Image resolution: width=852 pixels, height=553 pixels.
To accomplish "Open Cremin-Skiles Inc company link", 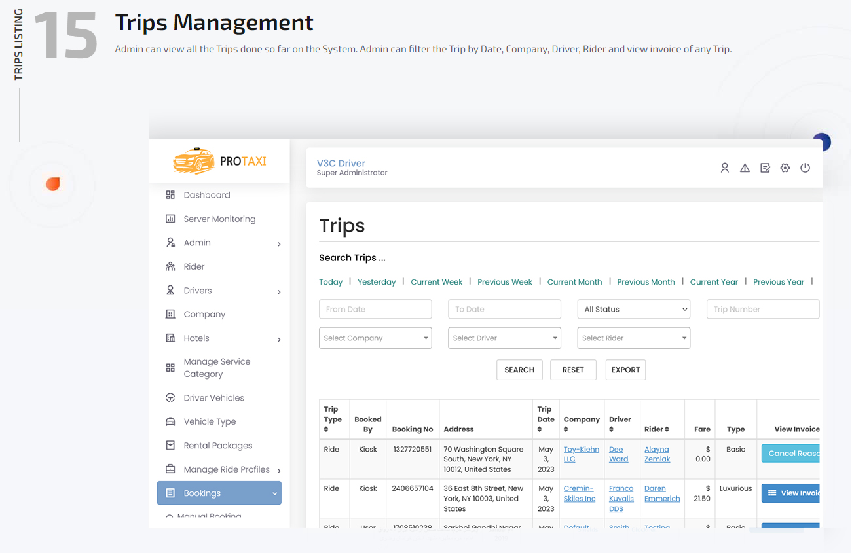I will point(580,493).
